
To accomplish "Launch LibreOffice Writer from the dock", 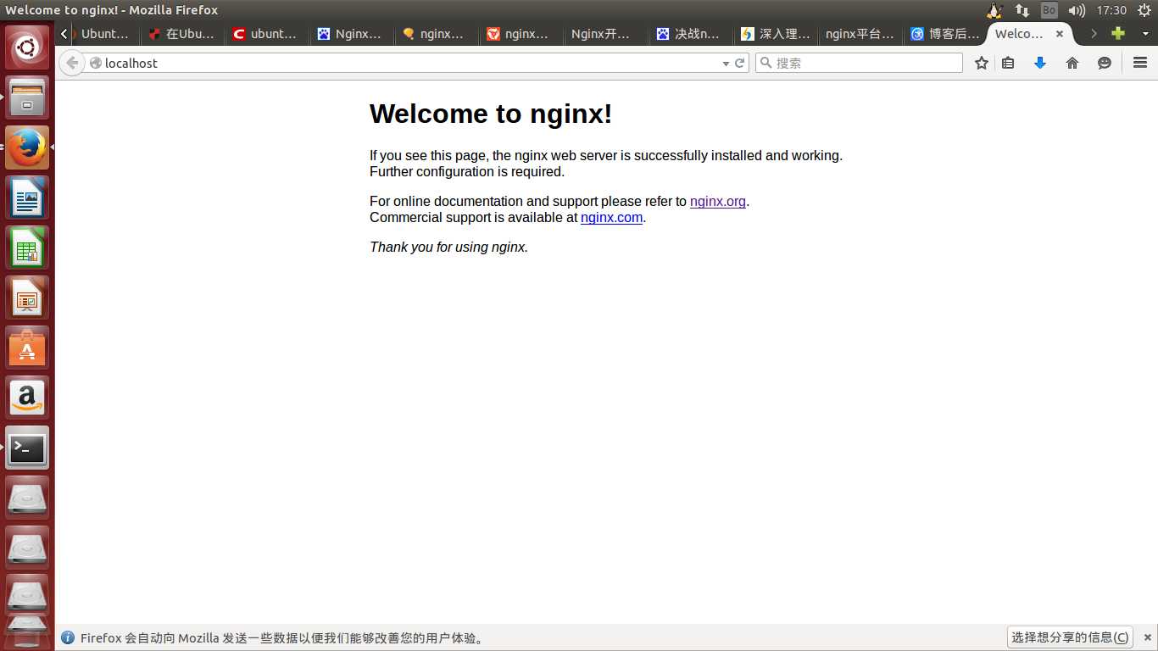I will click(28, 198).
